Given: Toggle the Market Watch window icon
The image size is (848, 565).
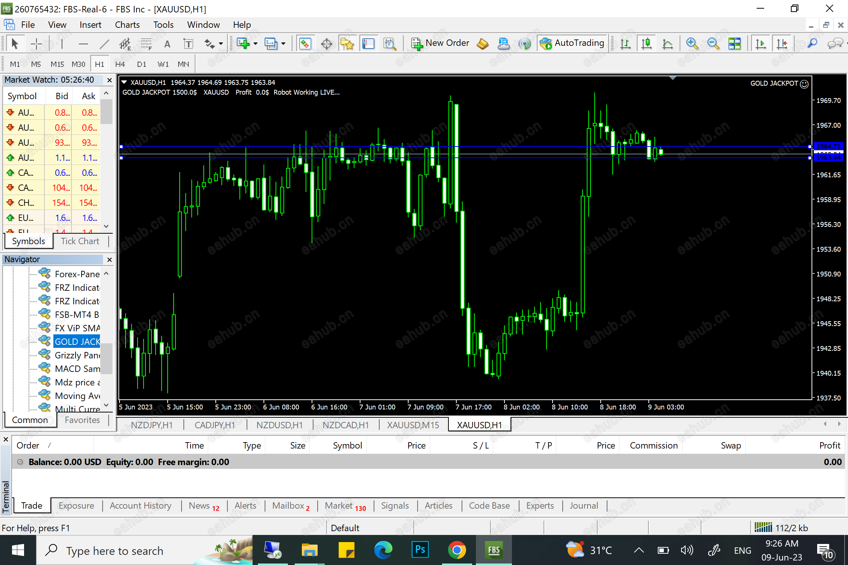Looking at the screenshot, I should point(305,44).
